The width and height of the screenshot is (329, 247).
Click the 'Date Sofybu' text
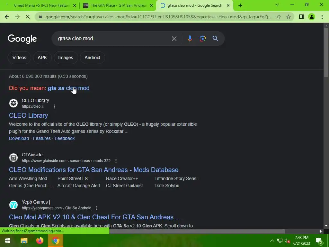[167, 186]
